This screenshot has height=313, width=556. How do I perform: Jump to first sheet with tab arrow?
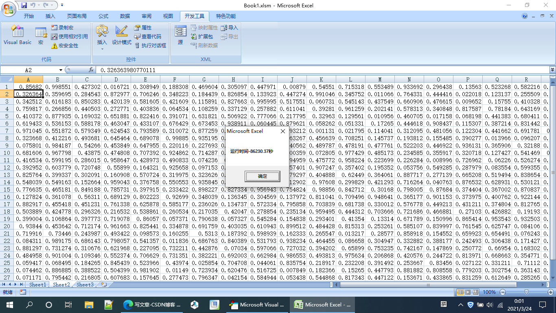[4, 285]
